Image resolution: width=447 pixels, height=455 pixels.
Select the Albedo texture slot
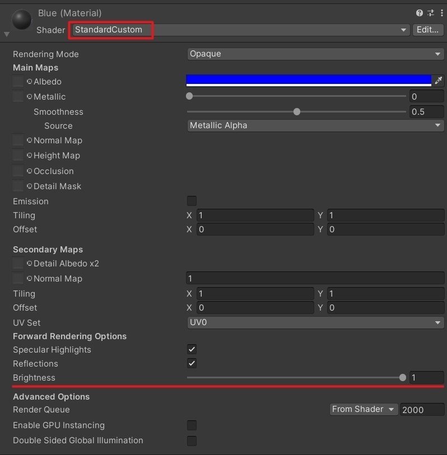[x=18, y=81]
